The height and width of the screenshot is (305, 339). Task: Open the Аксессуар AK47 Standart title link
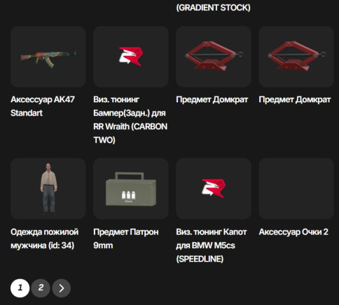point(43,106)
